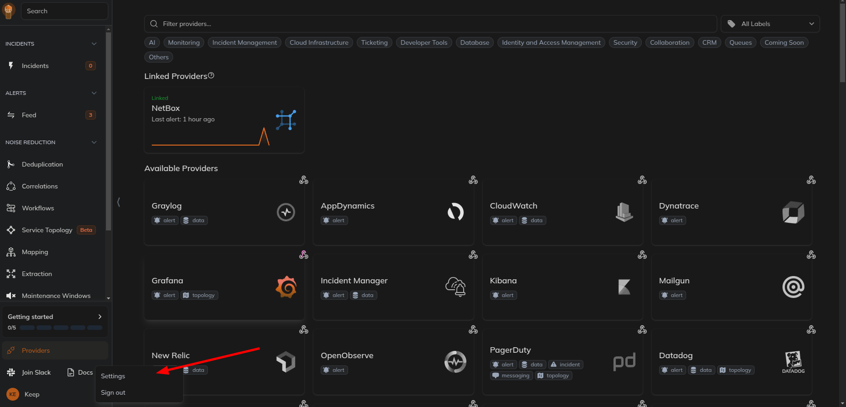
Task: Click the Datadog logo icon
Action: coord(793,362)
